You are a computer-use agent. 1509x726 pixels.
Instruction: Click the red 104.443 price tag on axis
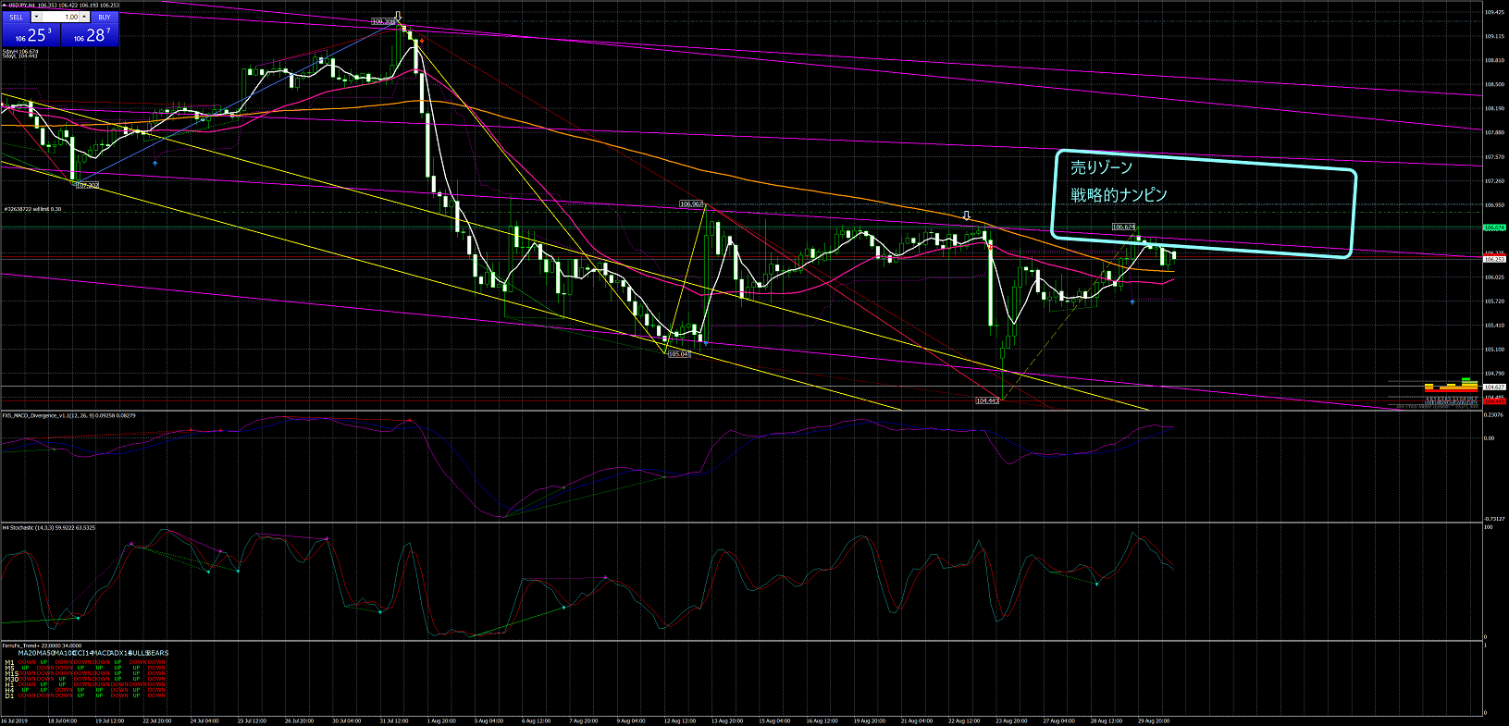pos(1494,401)
